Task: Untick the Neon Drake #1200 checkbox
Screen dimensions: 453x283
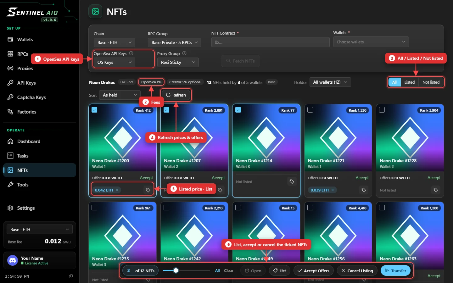Action: pyautogui.click(x=94, y=110)
